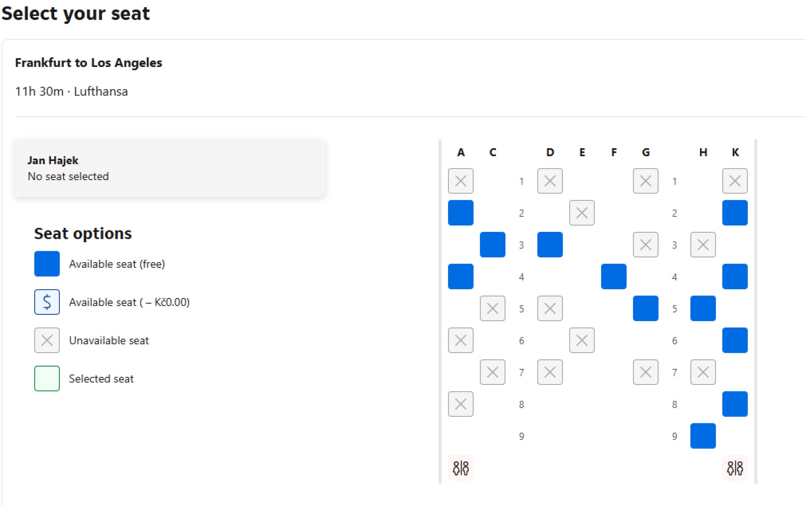Select free seat 4K
Screen dimensions: 806x506
click(x=735, y=276)
